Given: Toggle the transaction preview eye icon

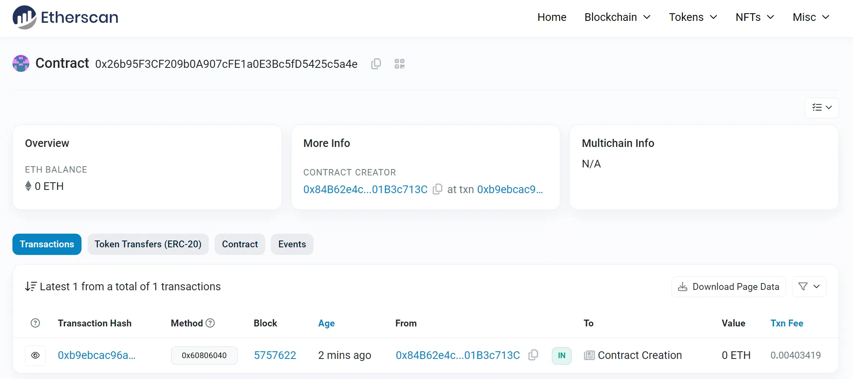Looking at the screenshot, I should [35, 355].
